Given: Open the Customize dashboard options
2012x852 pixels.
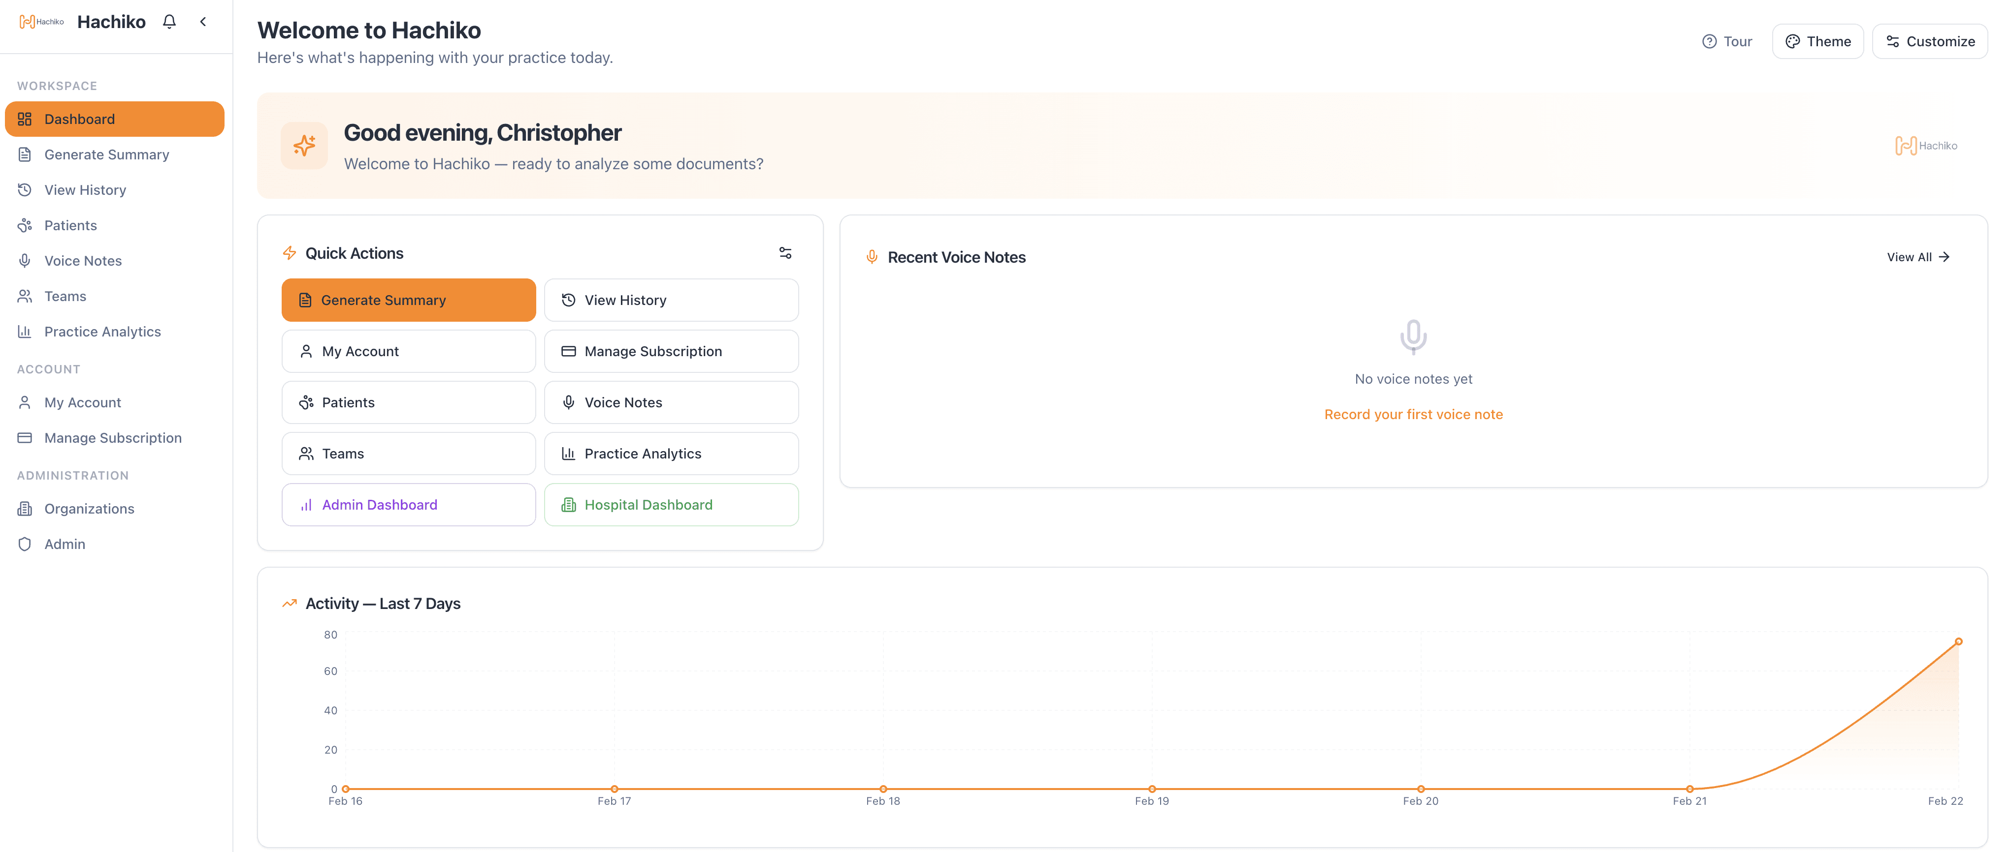Looking at the screenshot, I should tap(1929, 41).
